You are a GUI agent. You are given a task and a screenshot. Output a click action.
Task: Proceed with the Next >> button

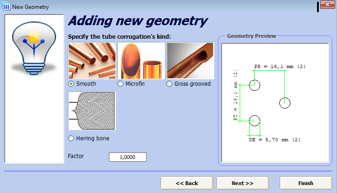tap(243, 183)
